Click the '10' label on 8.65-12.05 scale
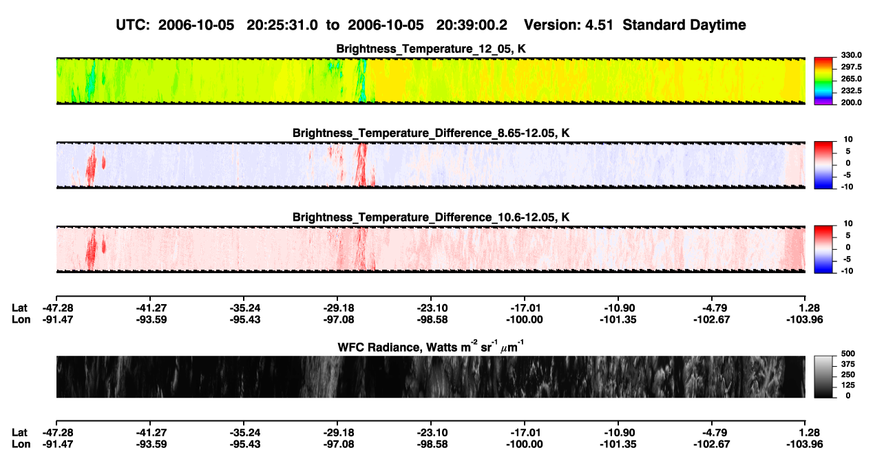The width and height of the screenshot is (895, 459). 847,140
